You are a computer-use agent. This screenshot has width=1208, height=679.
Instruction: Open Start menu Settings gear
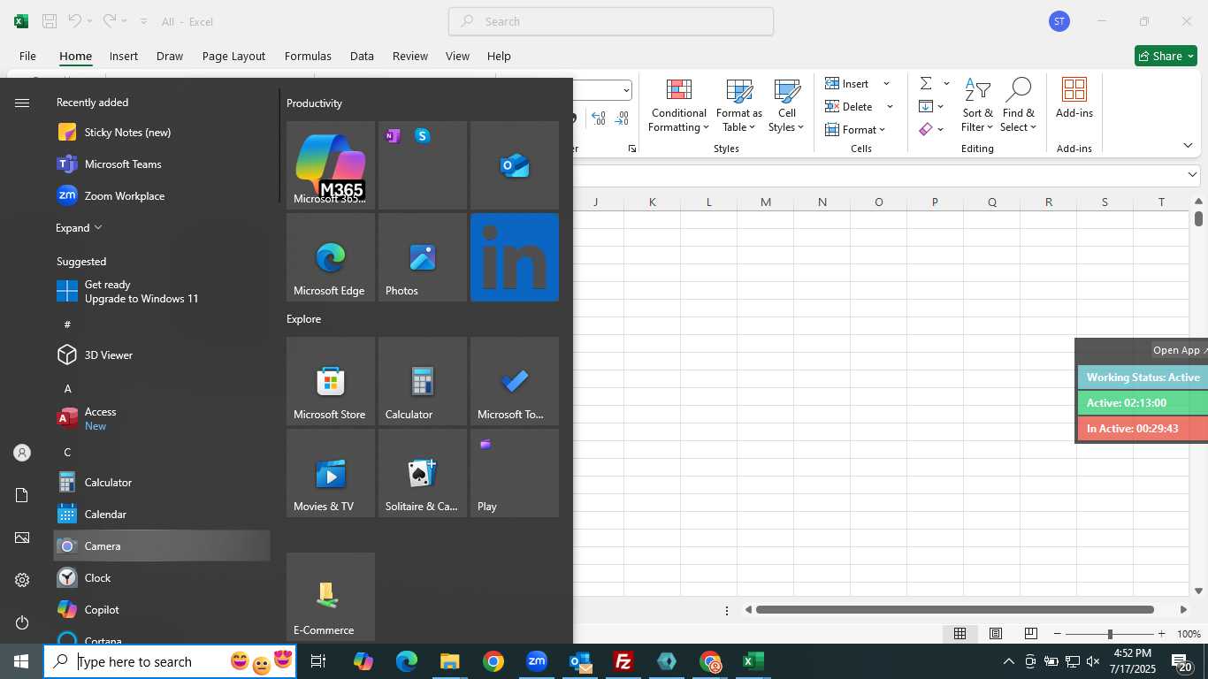pos(22,580)
